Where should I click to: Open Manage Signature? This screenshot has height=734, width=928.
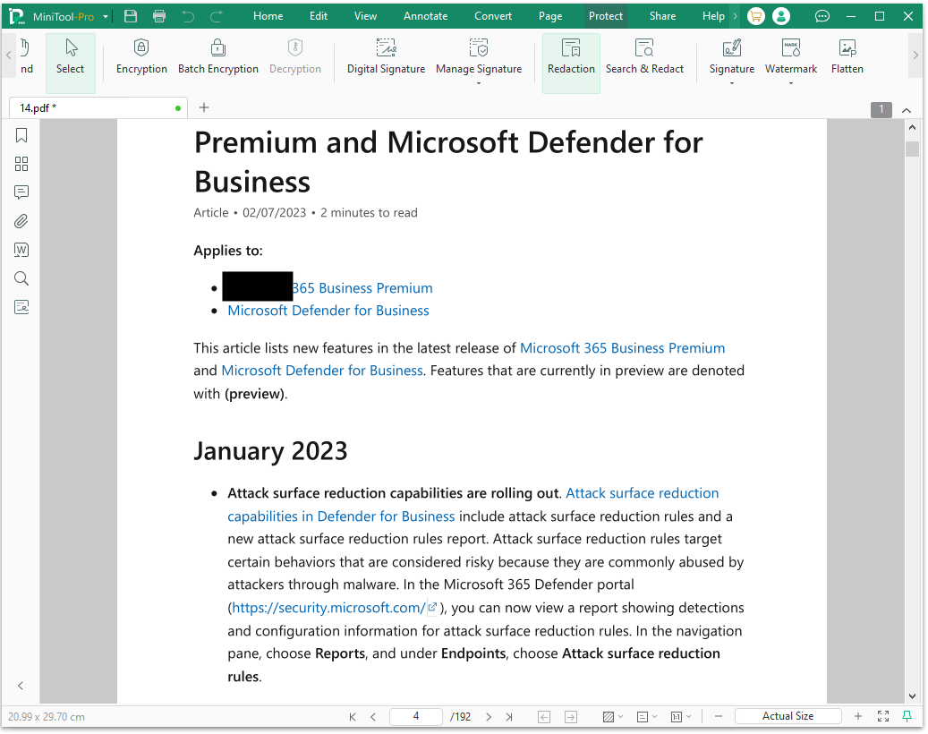point(479,57)
